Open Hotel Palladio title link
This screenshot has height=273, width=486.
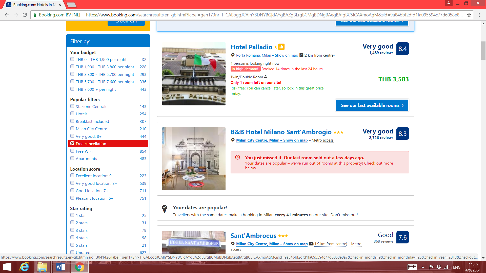click(251, 47)
